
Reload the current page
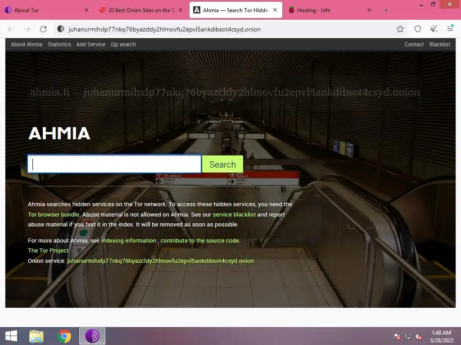(x=43, y=29)
